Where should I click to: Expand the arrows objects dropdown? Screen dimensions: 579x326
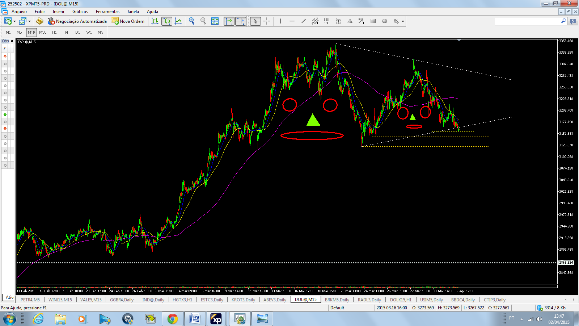click(x=403, y=21)
